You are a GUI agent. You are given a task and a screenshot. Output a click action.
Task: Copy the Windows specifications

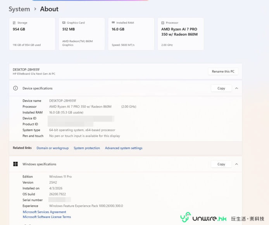[221, 164]
